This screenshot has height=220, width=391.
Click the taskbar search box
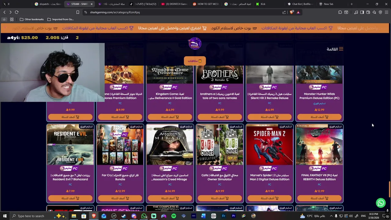click(x=40, y=216)
